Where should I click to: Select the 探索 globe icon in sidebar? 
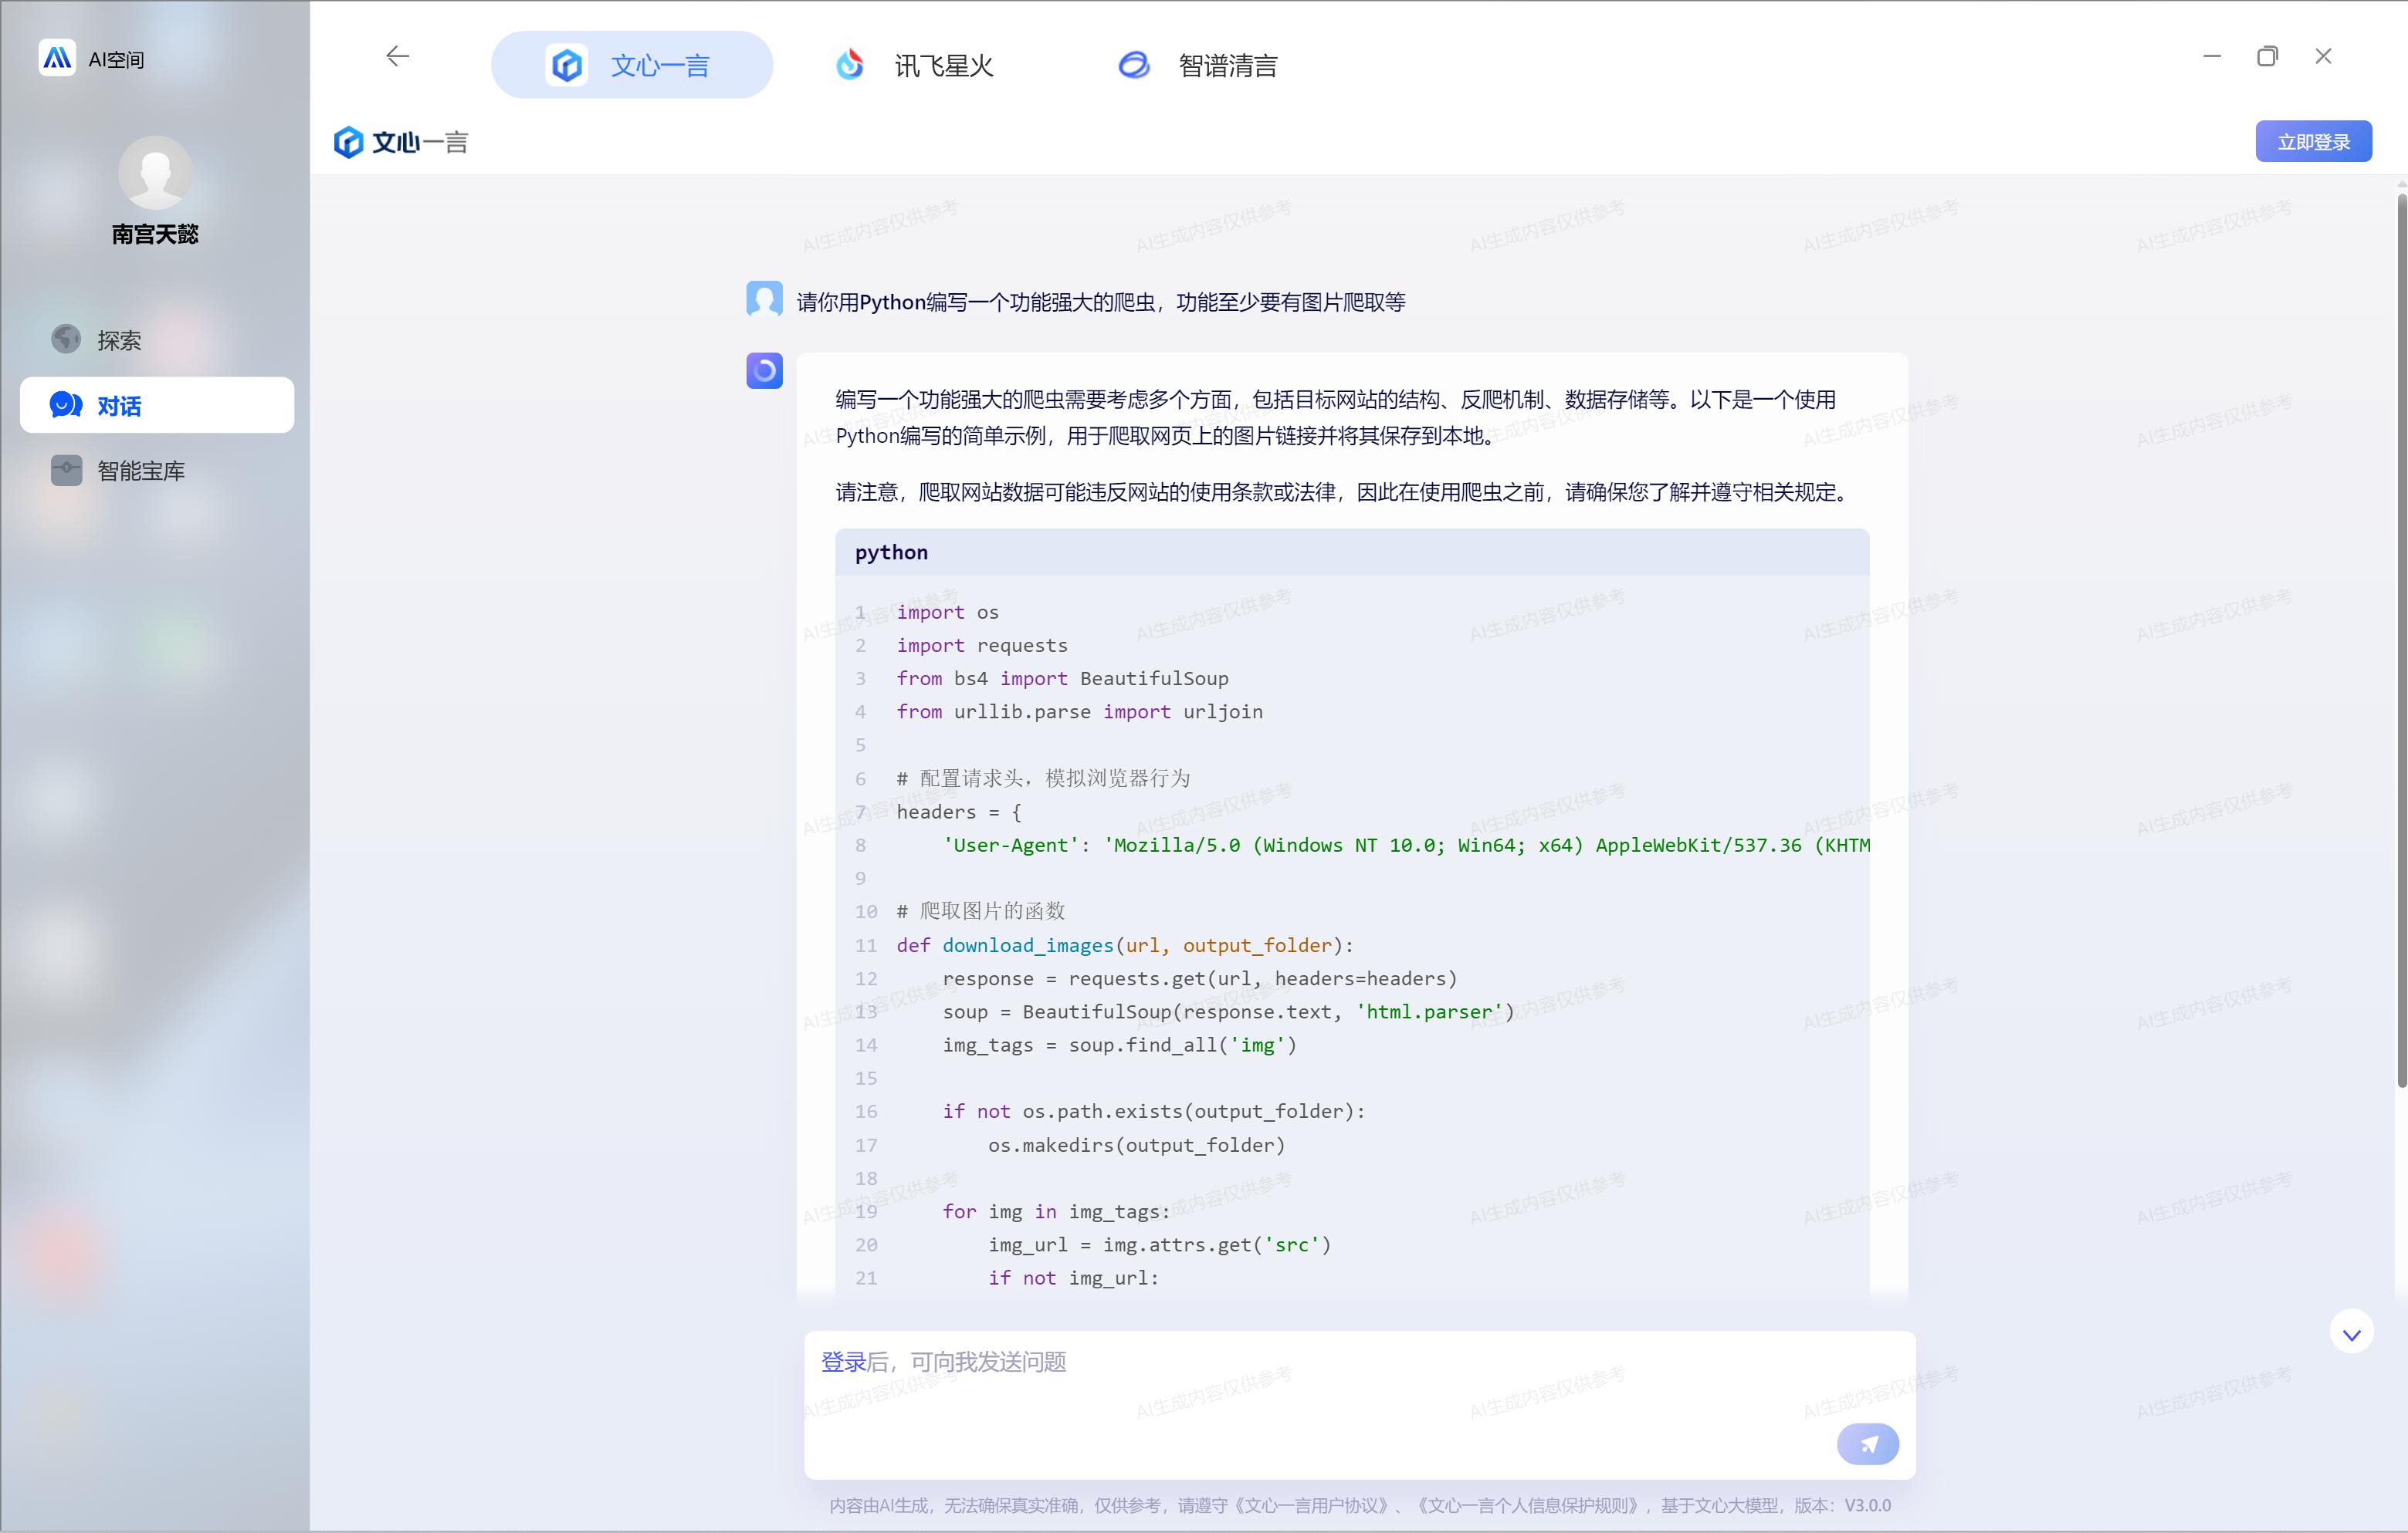coord(65,339)
